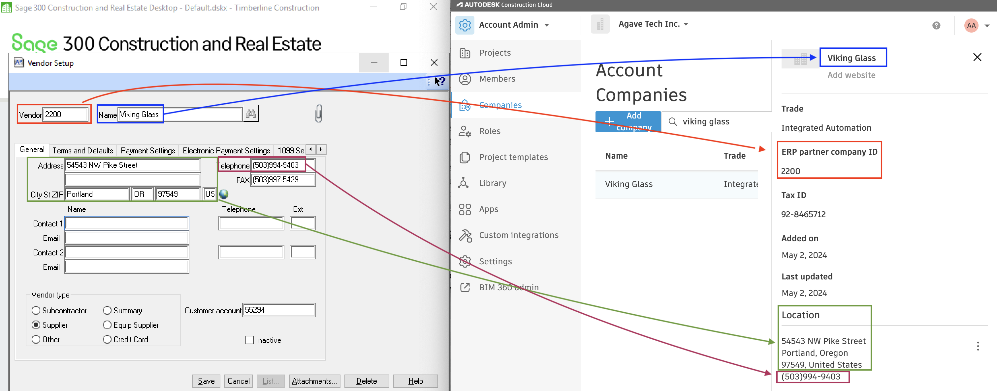Click the Delete button

[x=367, y=381]
